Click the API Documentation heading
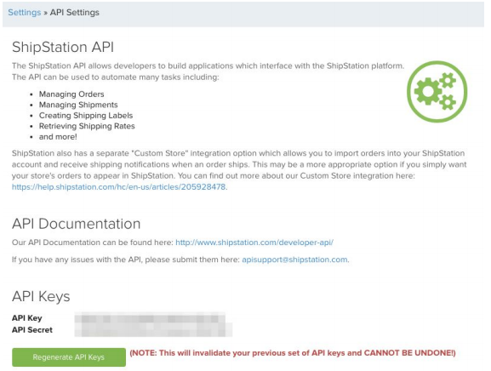 point(76,224)
